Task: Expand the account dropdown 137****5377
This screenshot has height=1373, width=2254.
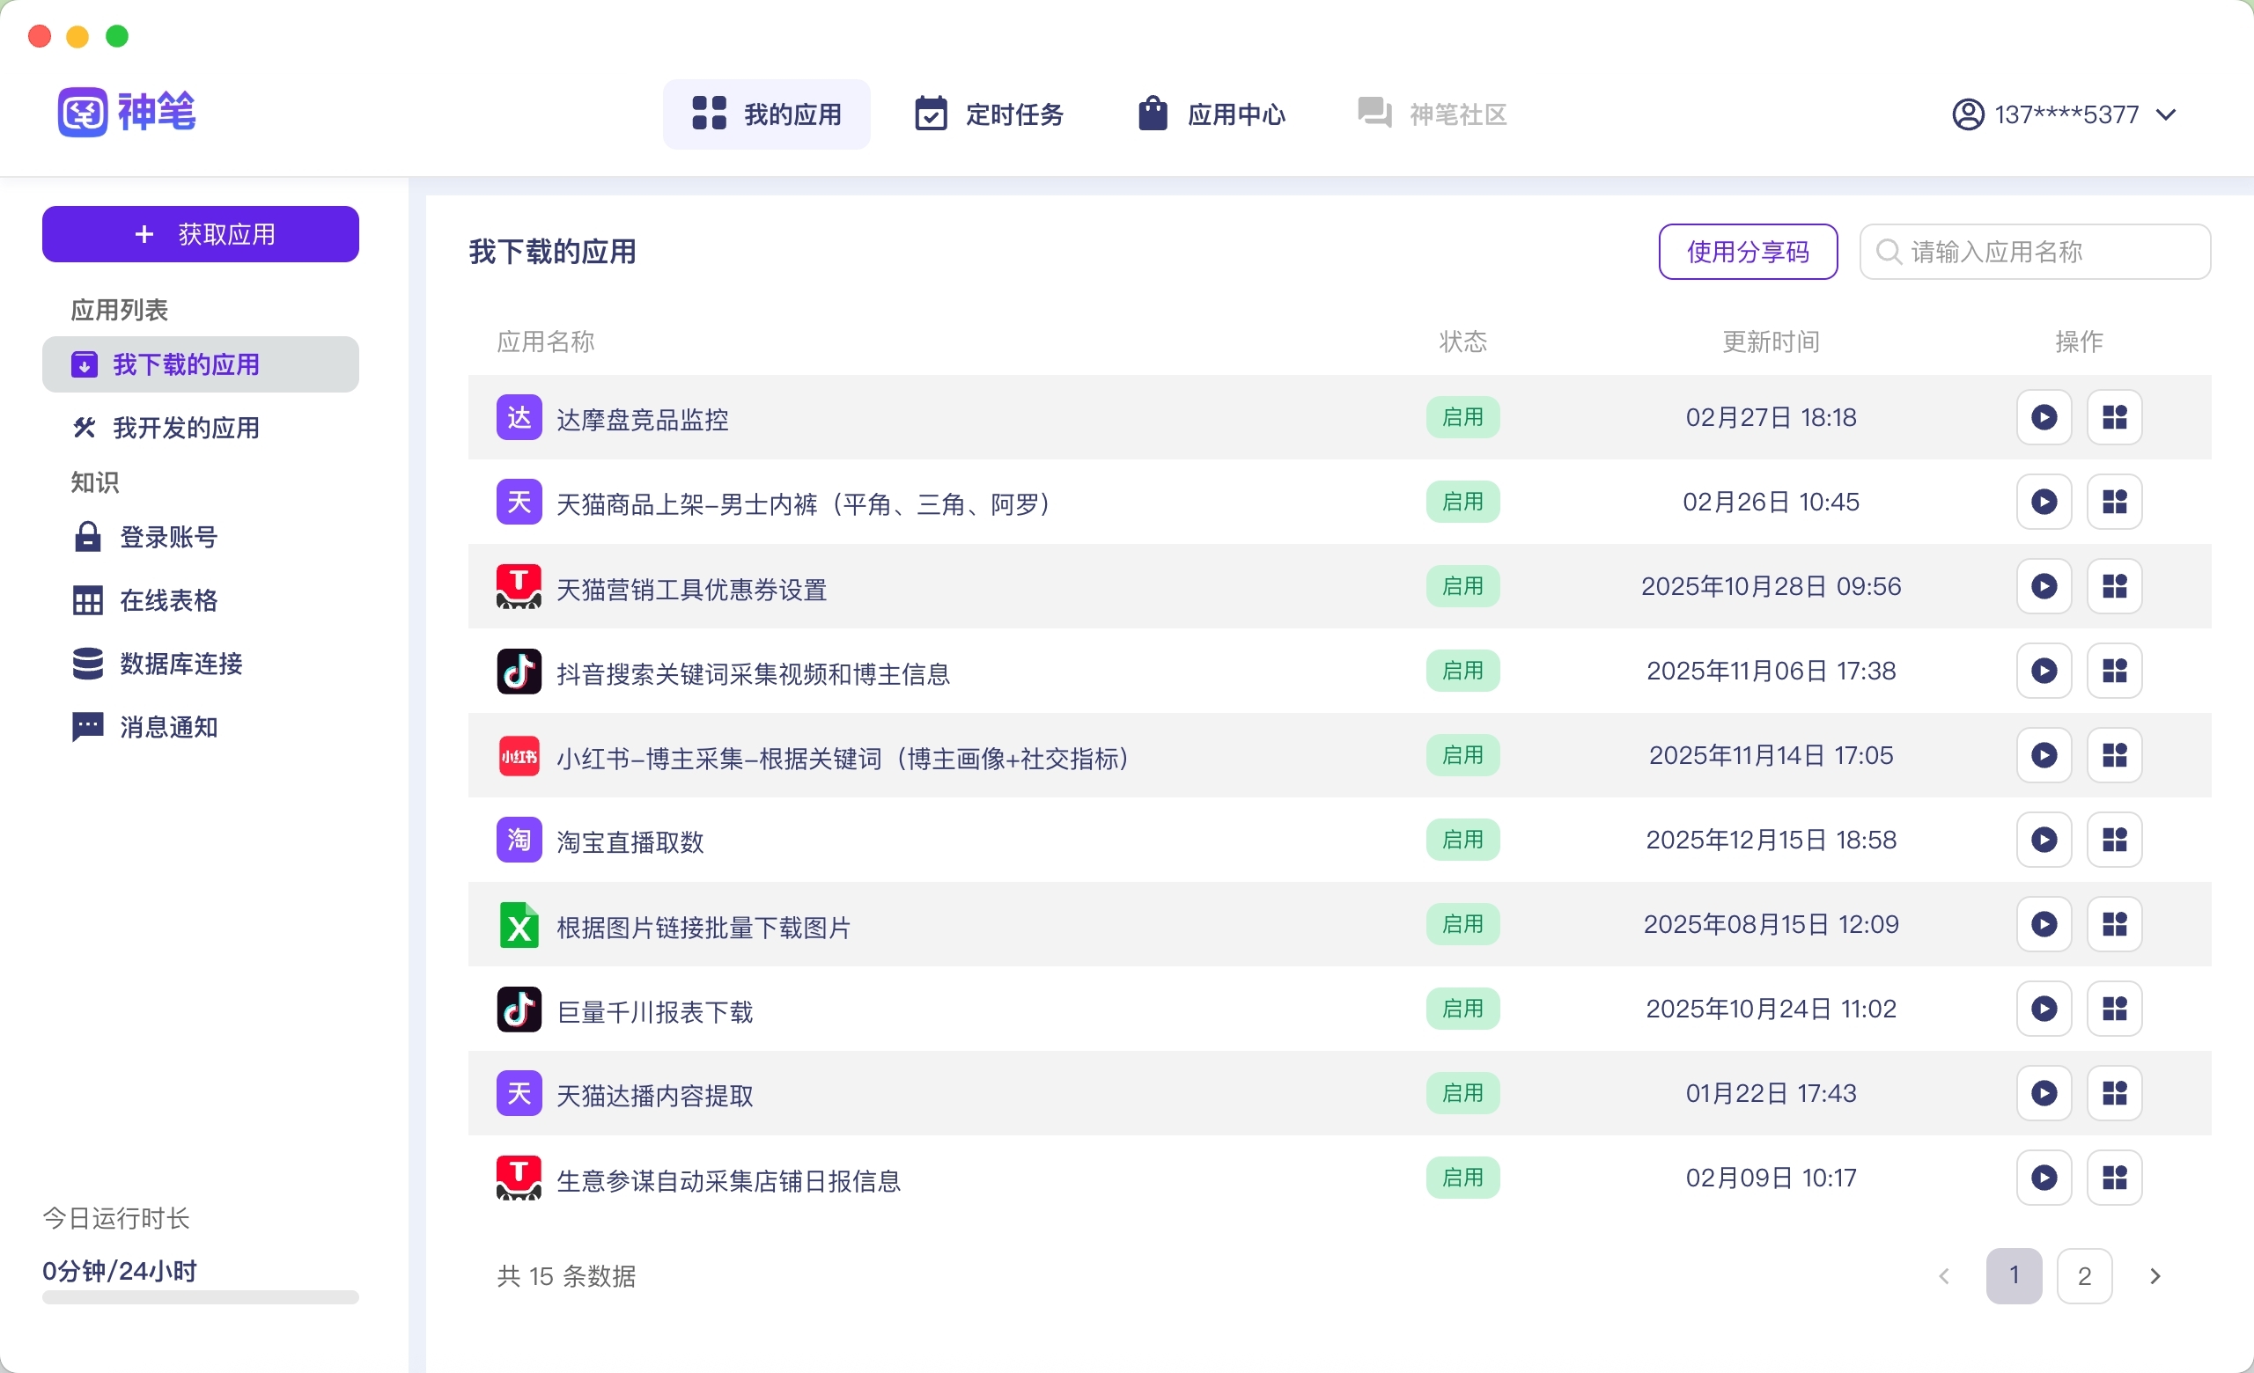Action: click(2063, 115)
